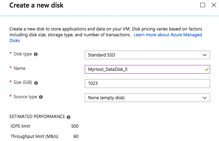Click the Size (GiB) label
This screenshot has width=219, height=141.
coord(23,82)
